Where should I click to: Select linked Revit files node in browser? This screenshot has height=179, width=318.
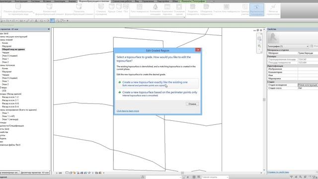click(x=10, y=145)
